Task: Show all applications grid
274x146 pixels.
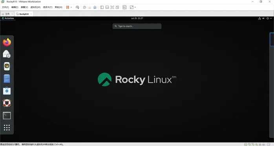Action: tap(7, 128)
